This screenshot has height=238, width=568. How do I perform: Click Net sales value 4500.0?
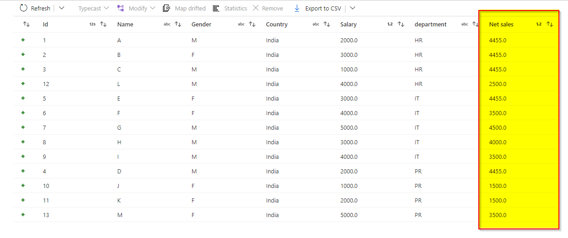tap(497, 127)
